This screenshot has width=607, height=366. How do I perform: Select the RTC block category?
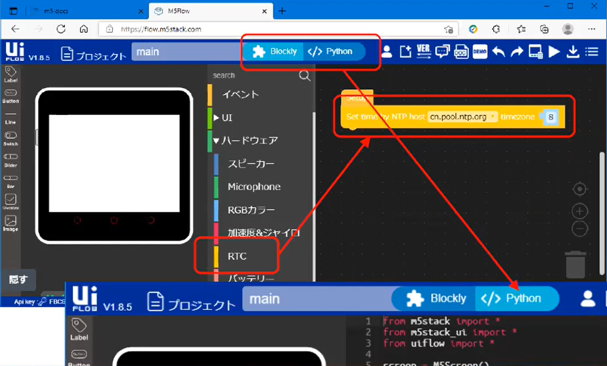point(237,256)
